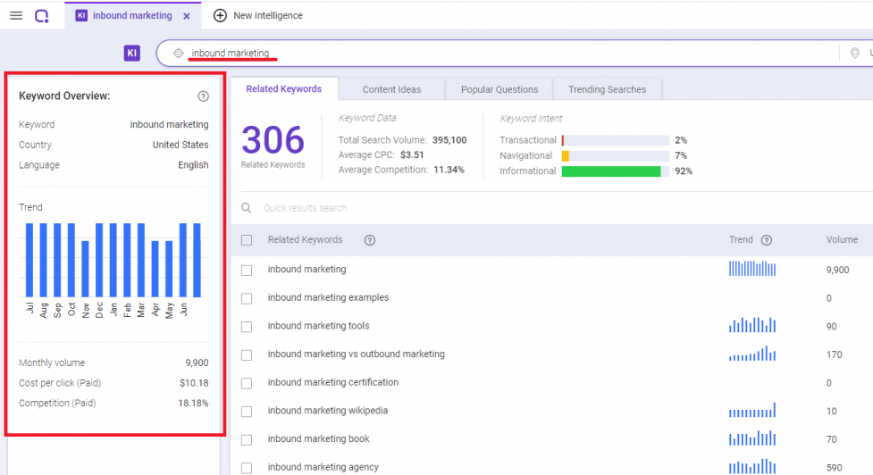Open help icon beside Related Keywords header

click(x=370, y=240)
